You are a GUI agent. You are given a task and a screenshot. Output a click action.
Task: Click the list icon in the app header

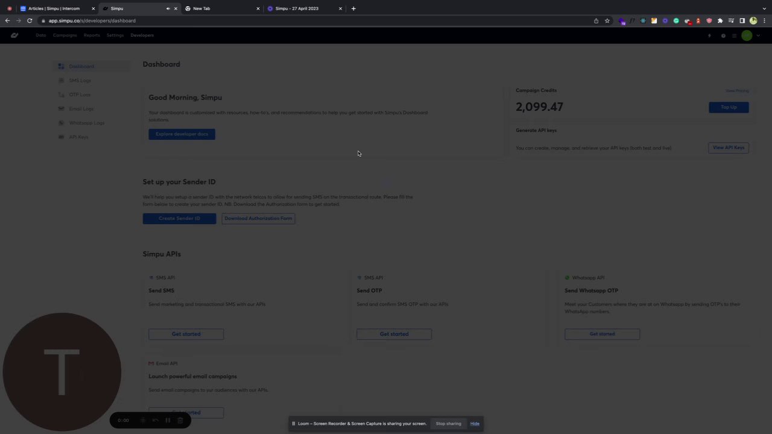[734, 36]
